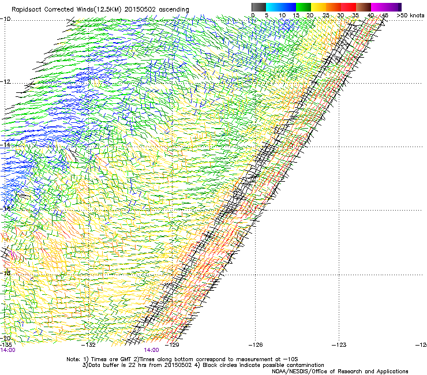Click the -18 latitude axis label
427x375 pixels.
pos(5,273)
